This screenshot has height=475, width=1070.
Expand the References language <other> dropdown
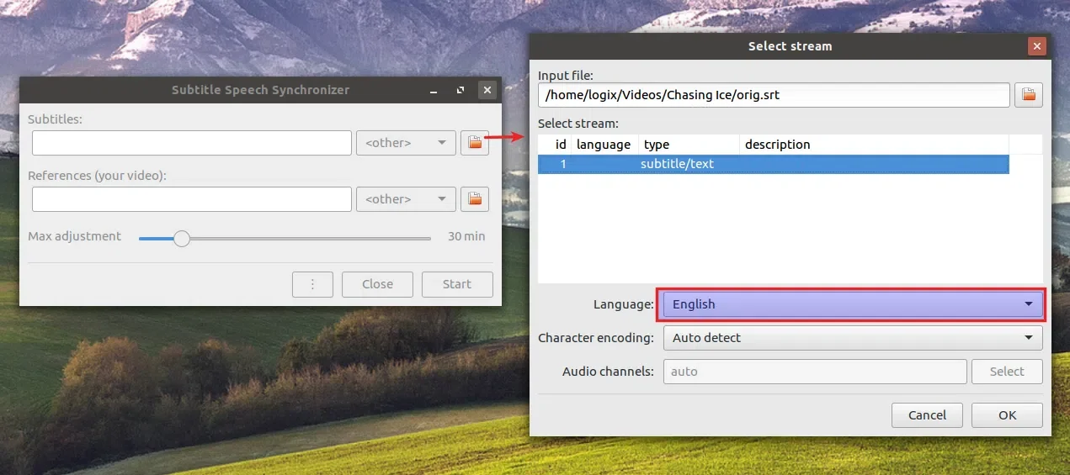406,199
